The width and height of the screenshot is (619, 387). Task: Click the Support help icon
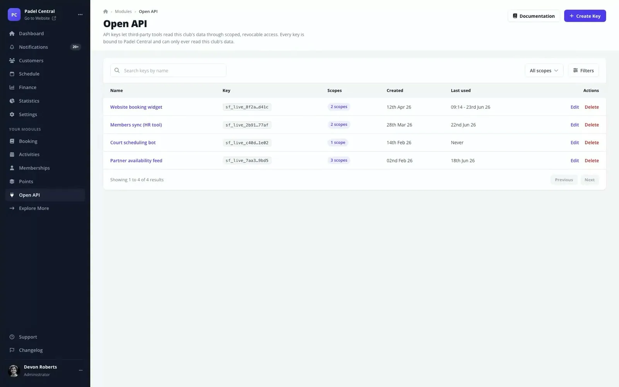click(12, 337)
